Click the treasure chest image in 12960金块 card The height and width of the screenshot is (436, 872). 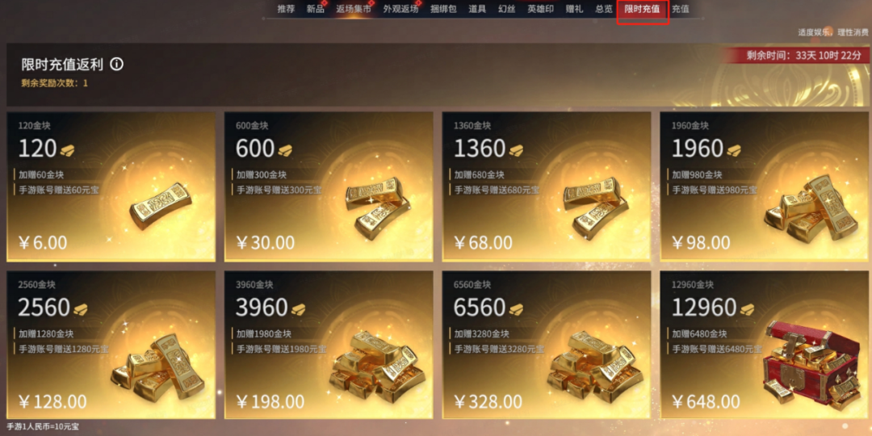click(x=811, y=364)
